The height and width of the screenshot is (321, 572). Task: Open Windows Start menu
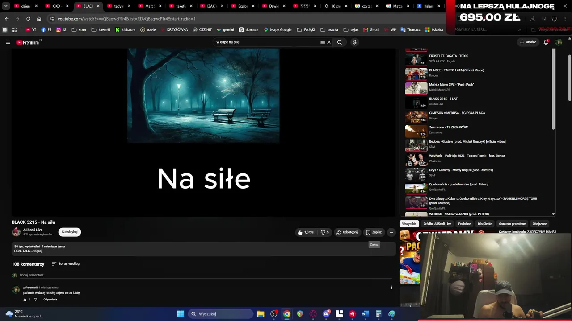(x=181, y=314)
